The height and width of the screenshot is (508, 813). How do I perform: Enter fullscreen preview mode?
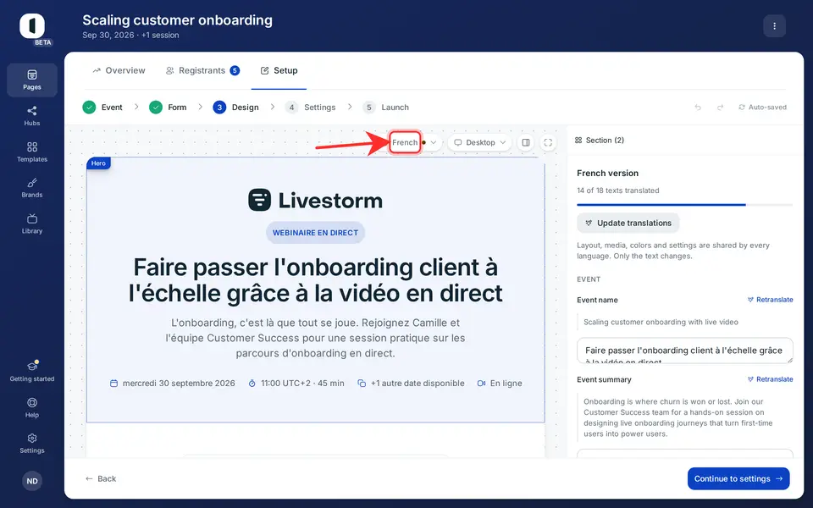548,142
